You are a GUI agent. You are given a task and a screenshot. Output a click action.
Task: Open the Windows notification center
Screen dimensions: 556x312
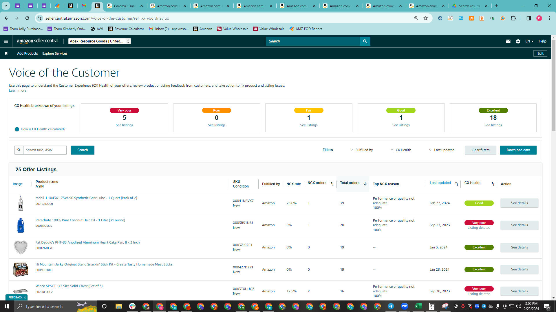tap(547, 306)
